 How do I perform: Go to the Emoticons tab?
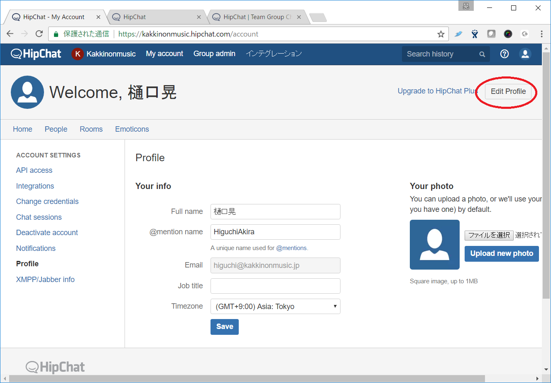coord(132,129)
